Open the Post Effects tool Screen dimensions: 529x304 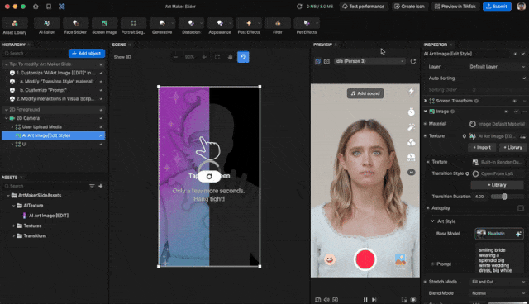249,26
